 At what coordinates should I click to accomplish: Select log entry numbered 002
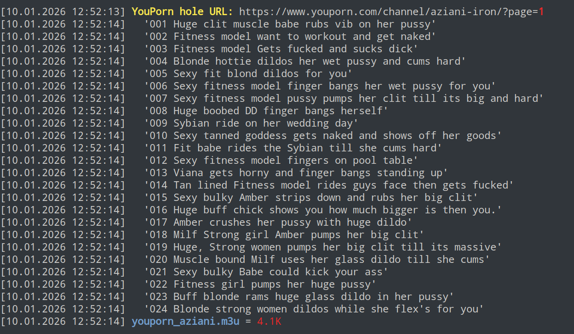290,36
